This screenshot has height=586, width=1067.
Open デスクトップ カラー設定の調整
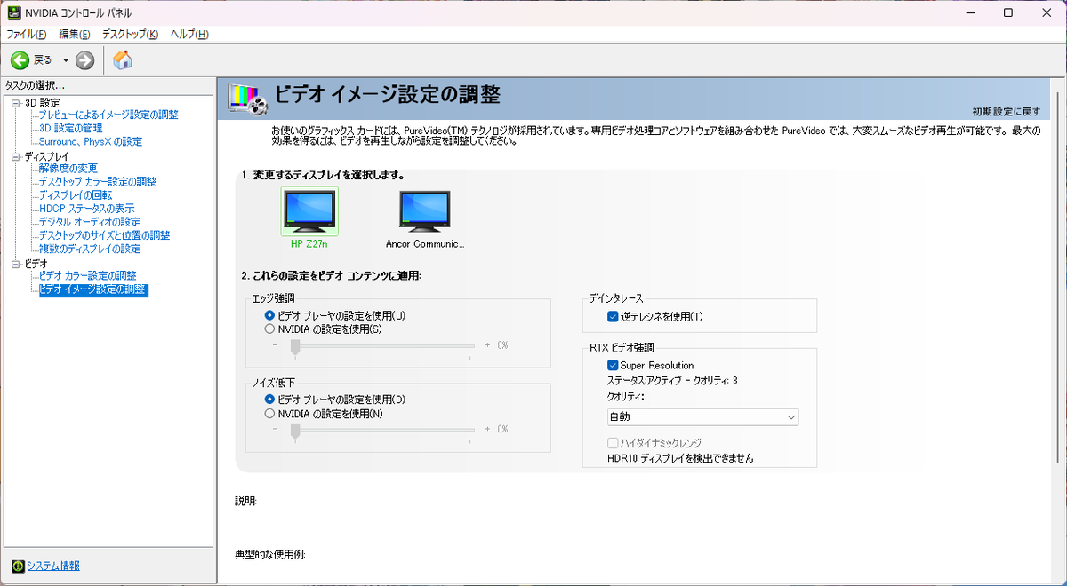point(98,181)
